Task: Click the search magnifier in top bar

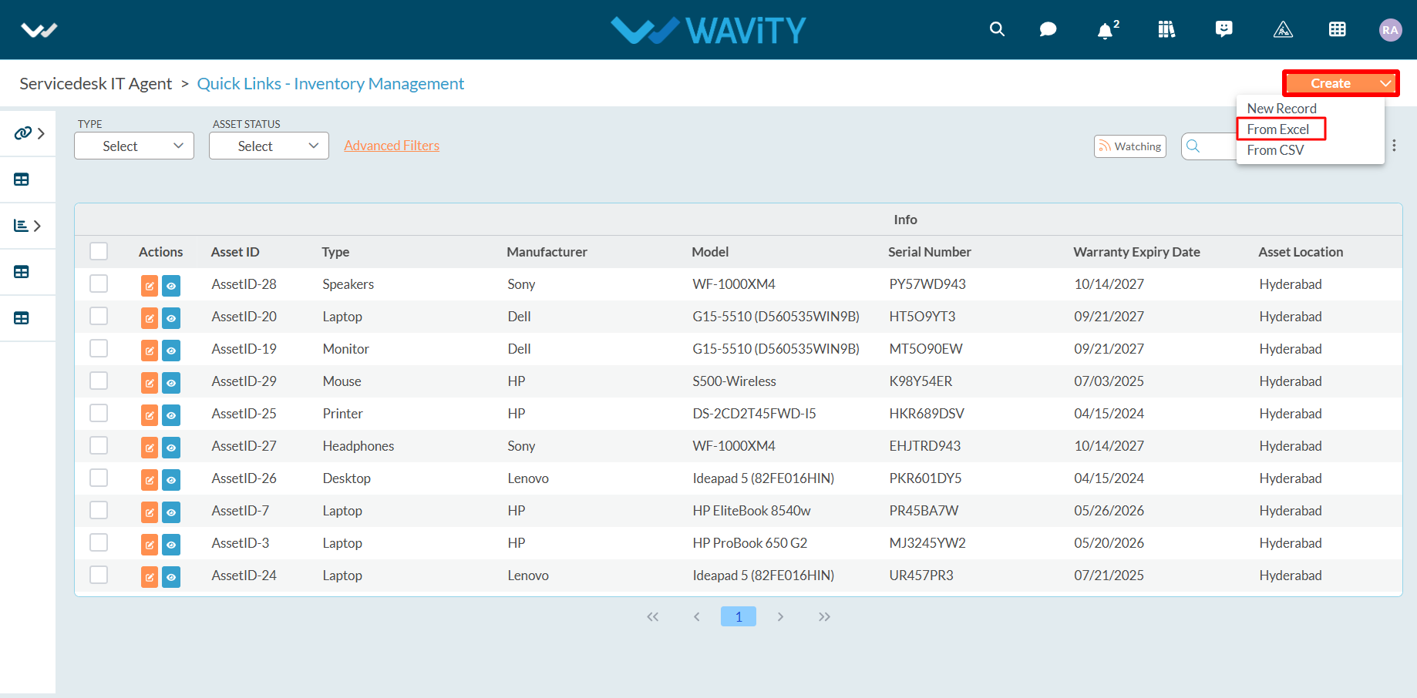Action: [997, 29]
